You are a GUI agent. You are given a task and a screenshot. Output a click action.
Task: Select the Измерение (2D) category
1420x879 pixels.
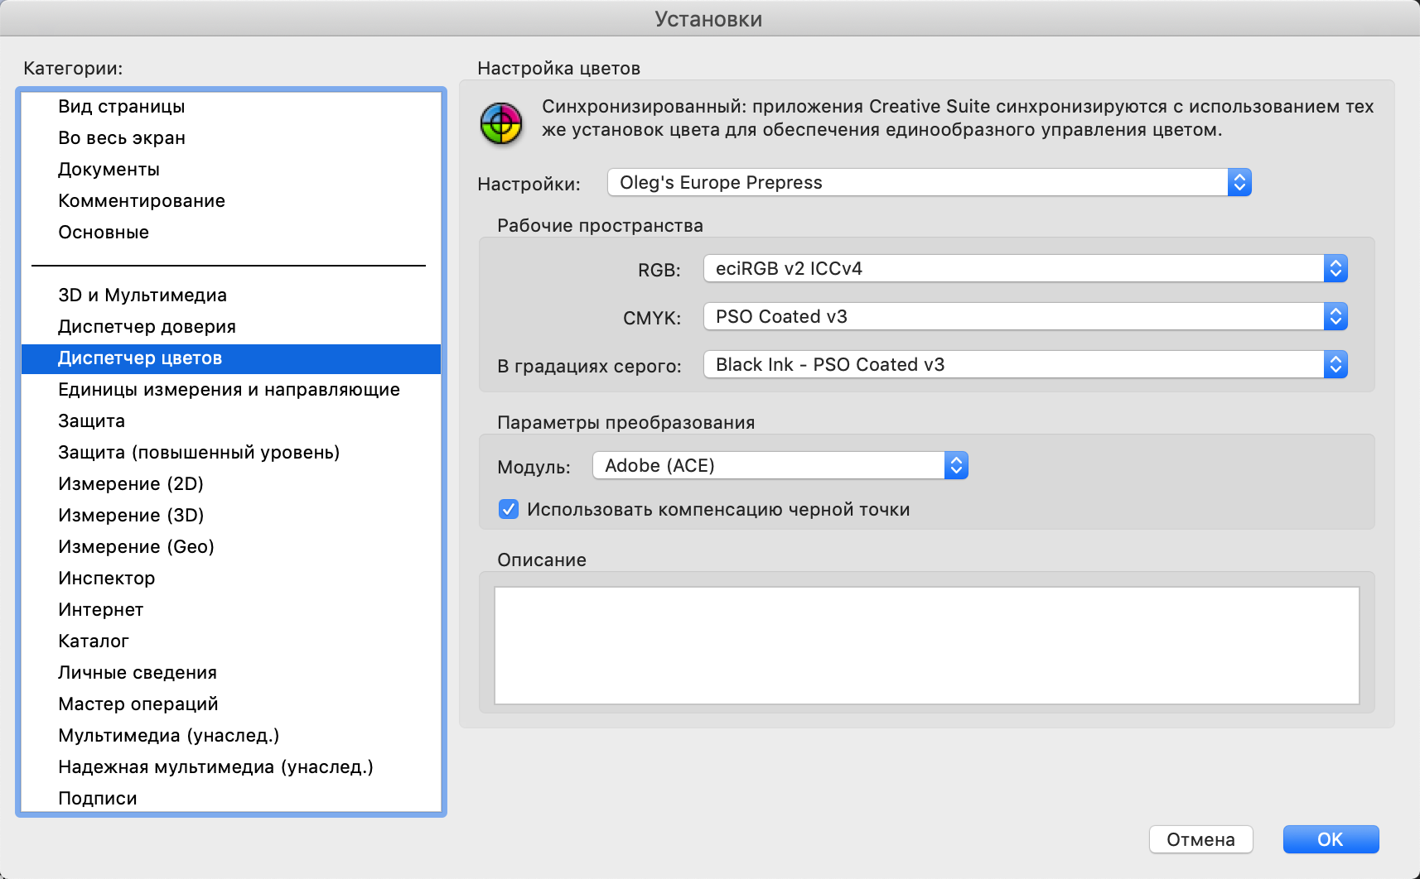coord(231,484)
